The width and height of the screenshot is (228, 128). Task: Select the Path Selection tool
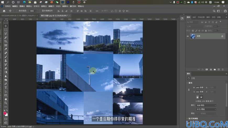6,92
